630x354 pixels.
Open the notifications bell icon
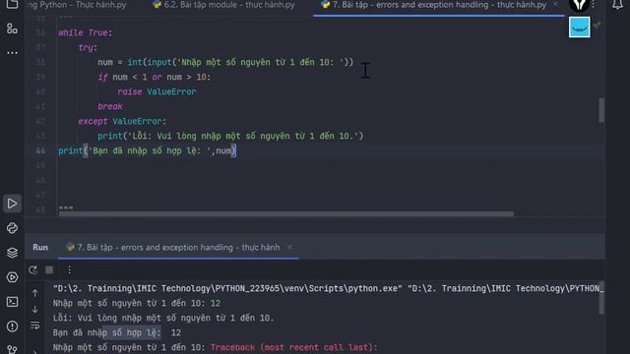click(x=617, y=4)
